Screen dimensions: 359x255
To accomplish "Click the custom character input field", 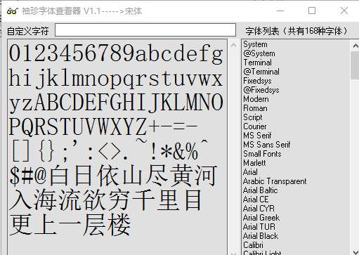I will click(x=145, y=30).
